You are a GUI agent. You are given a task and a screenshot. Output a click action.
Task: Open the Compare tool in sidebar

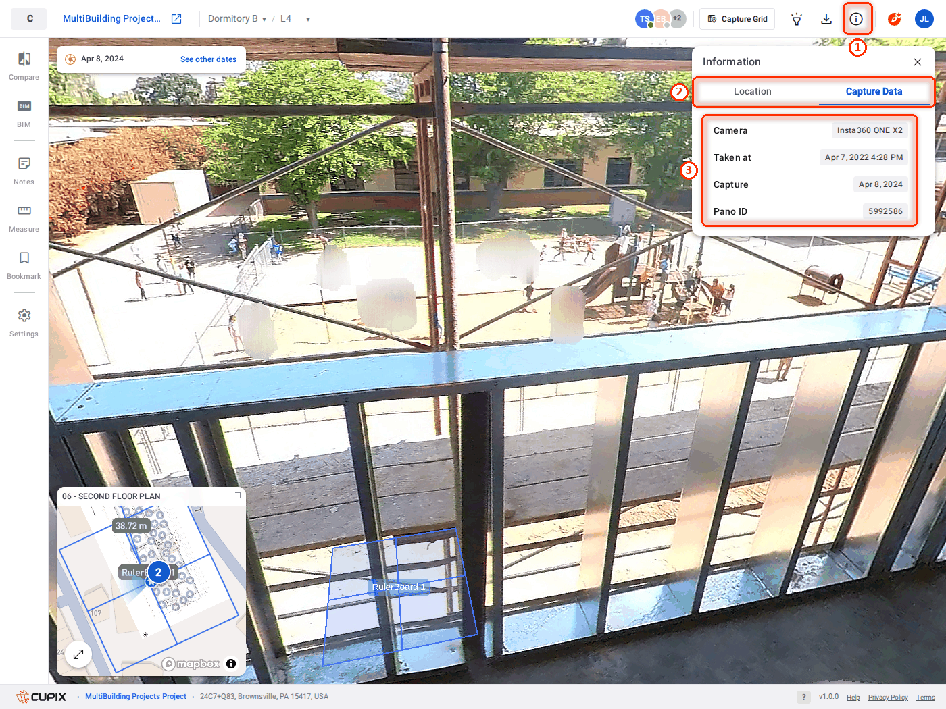pyautogui.click(x=24, y=66)
